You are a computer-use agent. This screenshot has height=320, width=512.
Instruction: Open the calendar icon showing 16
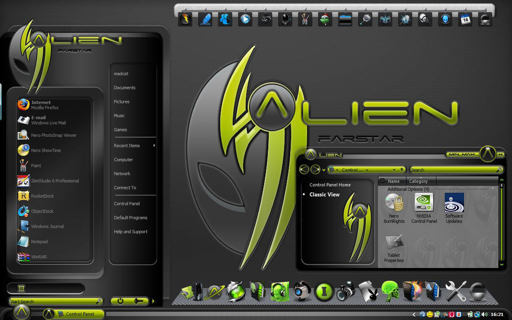coord(465,19)
